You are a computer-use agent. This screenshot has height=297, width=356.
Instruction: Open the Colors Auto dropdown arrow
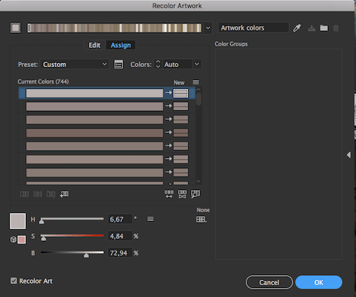[x=196, y=64]
